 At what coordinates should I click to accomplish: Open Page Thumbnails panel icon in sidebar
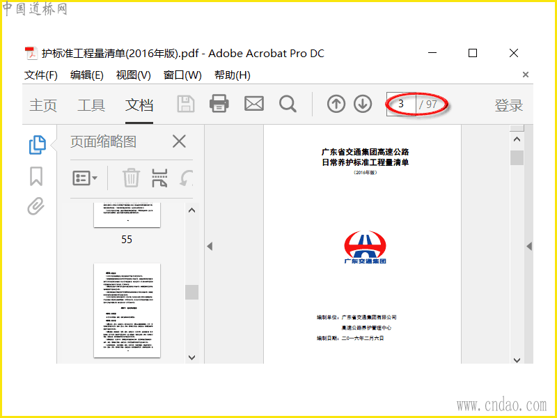click(38, 145)
